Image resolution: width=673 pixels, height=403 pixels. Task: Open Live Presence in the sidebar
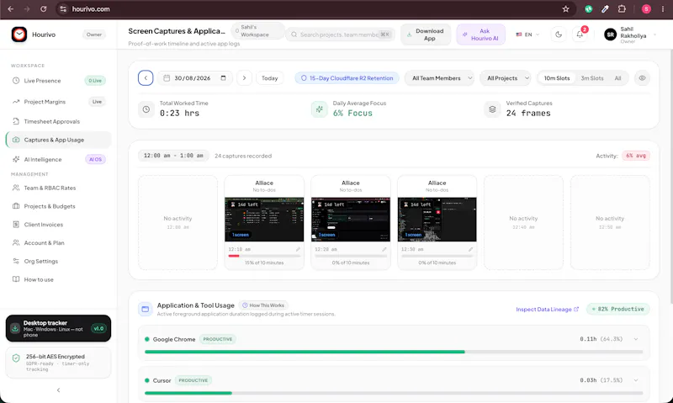(58, 81)
